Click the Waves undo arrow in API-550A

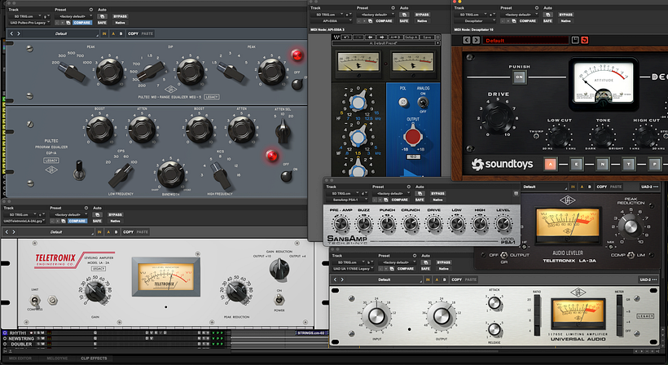[347, 37]
